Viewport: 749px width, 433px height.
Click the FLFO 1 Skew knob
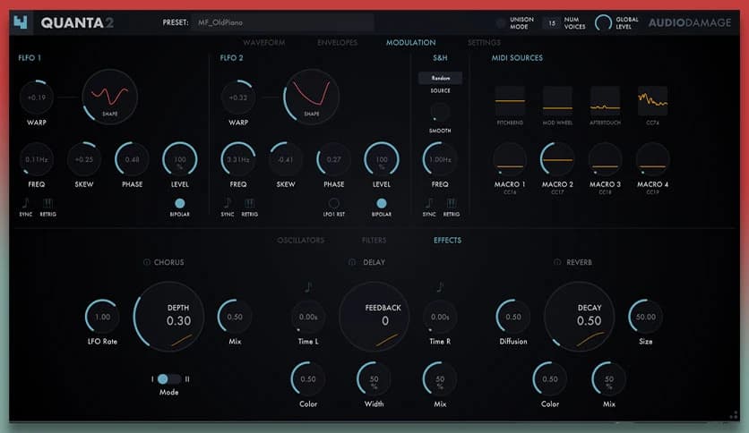coord(84,159)
